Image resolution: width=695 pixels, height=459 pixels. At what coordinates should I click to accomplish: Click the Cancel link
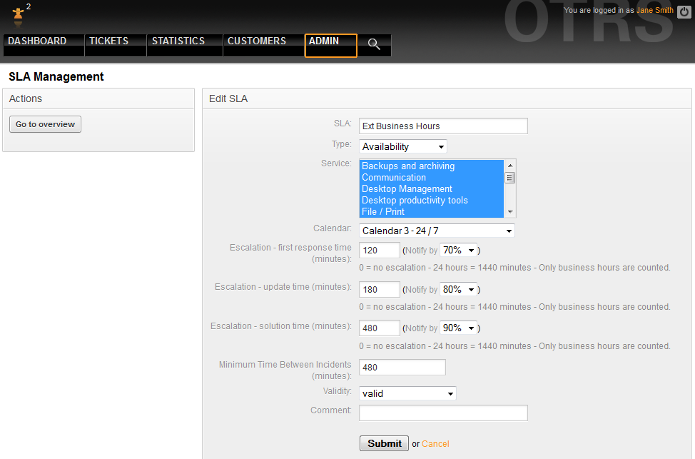pos(435,444)
